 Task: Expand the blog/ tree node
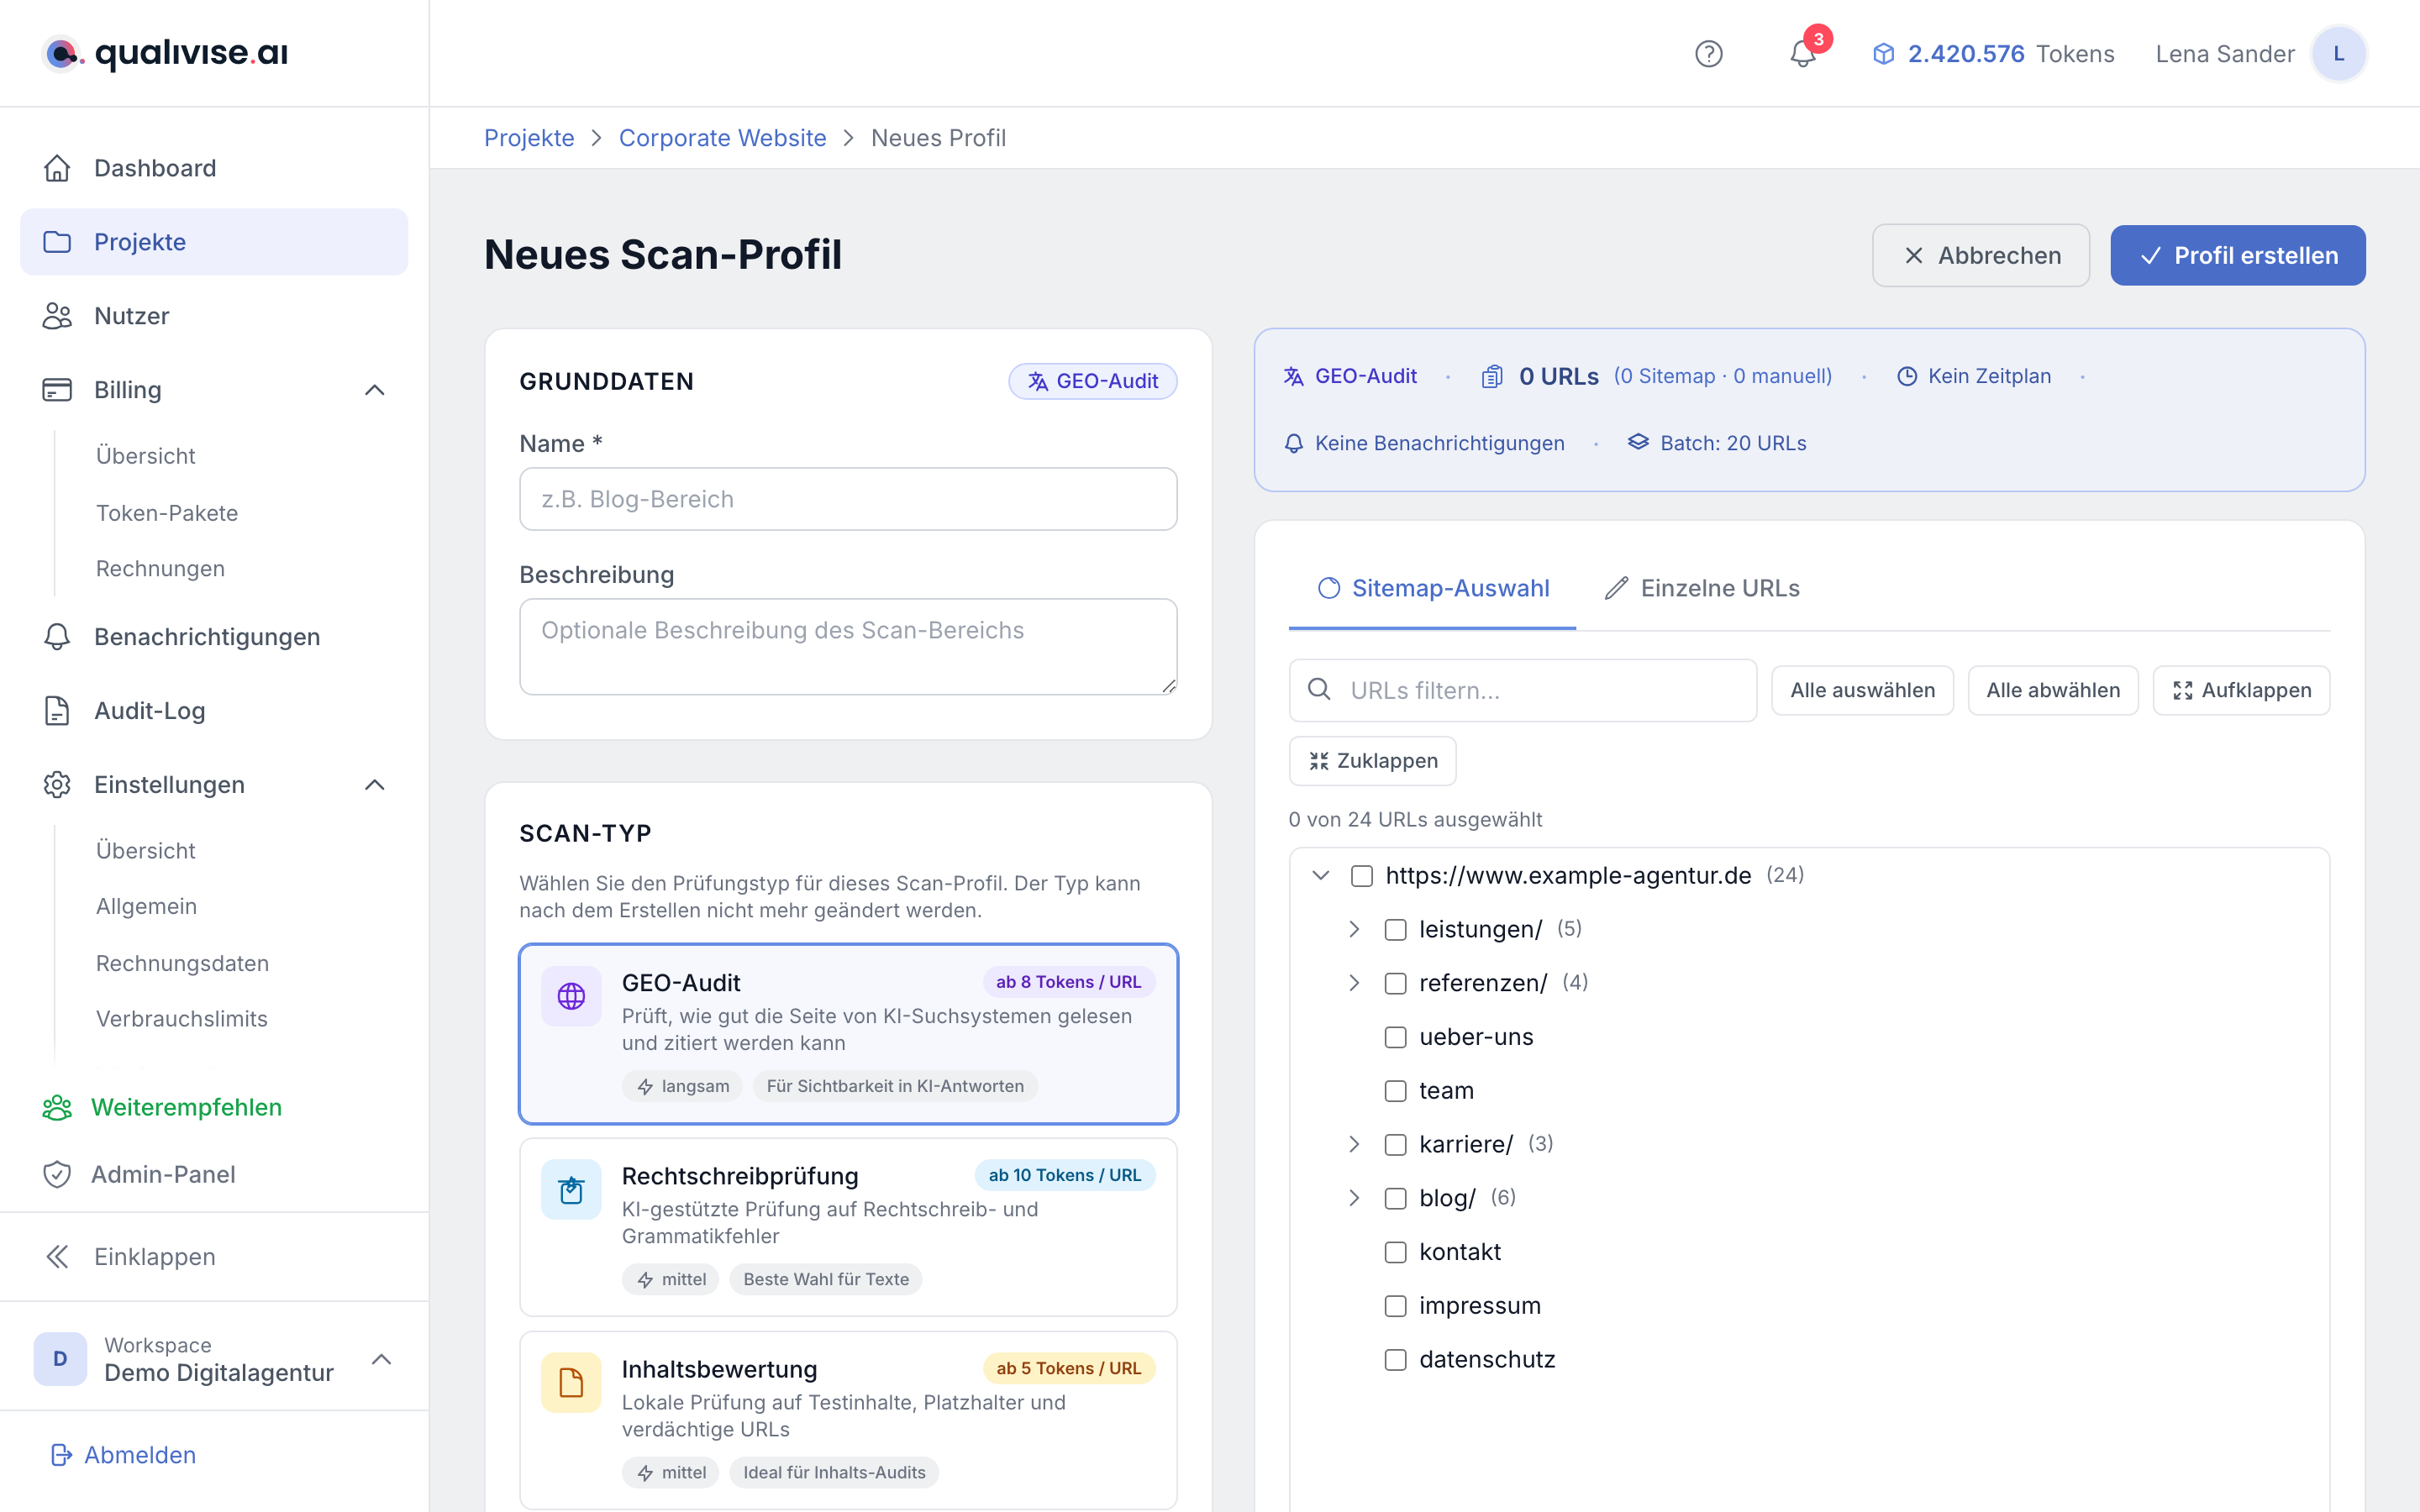click(1354, 1198)
